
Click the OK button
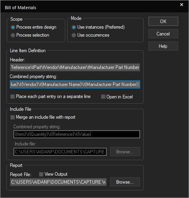point(163,22)
